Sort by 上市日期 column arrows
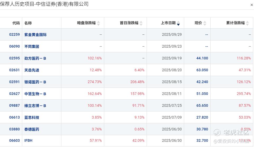 coord(178,23)
